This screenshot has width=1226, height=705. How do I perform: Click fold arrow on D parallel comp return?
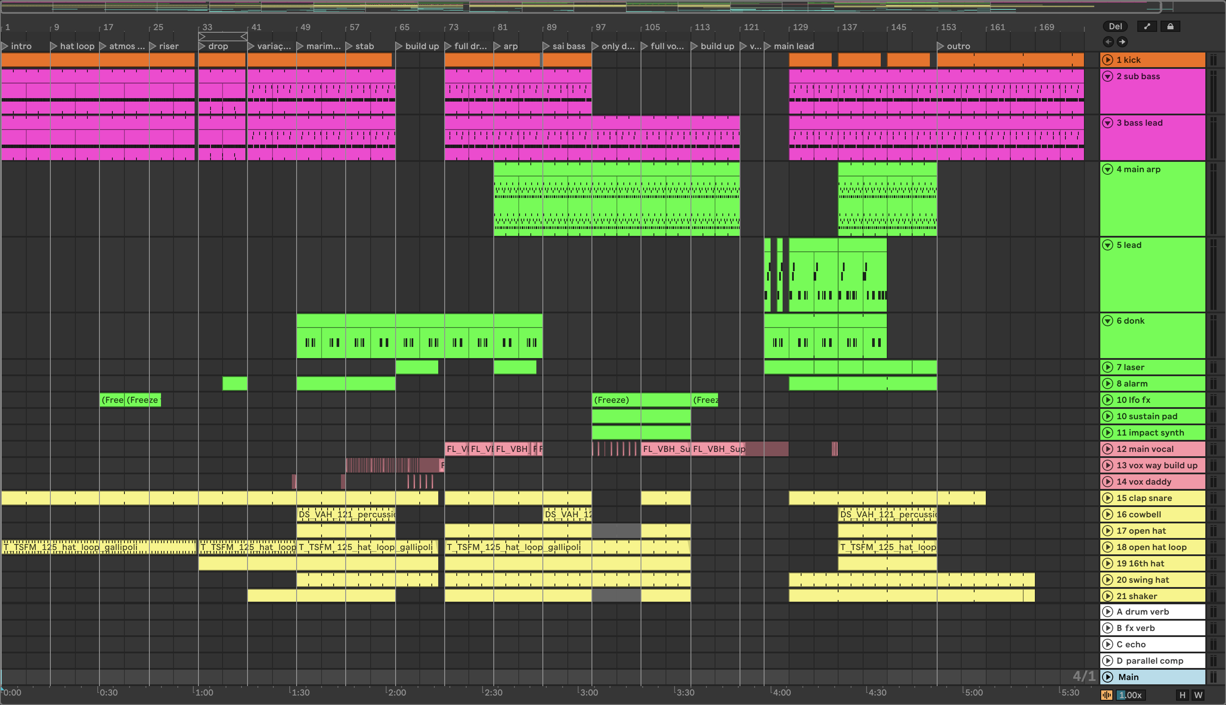click(x=1107, y=661)
